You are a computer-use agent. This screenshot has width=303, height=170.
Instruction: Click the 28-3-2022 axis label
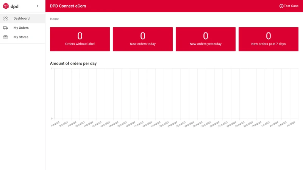(231, 124)
